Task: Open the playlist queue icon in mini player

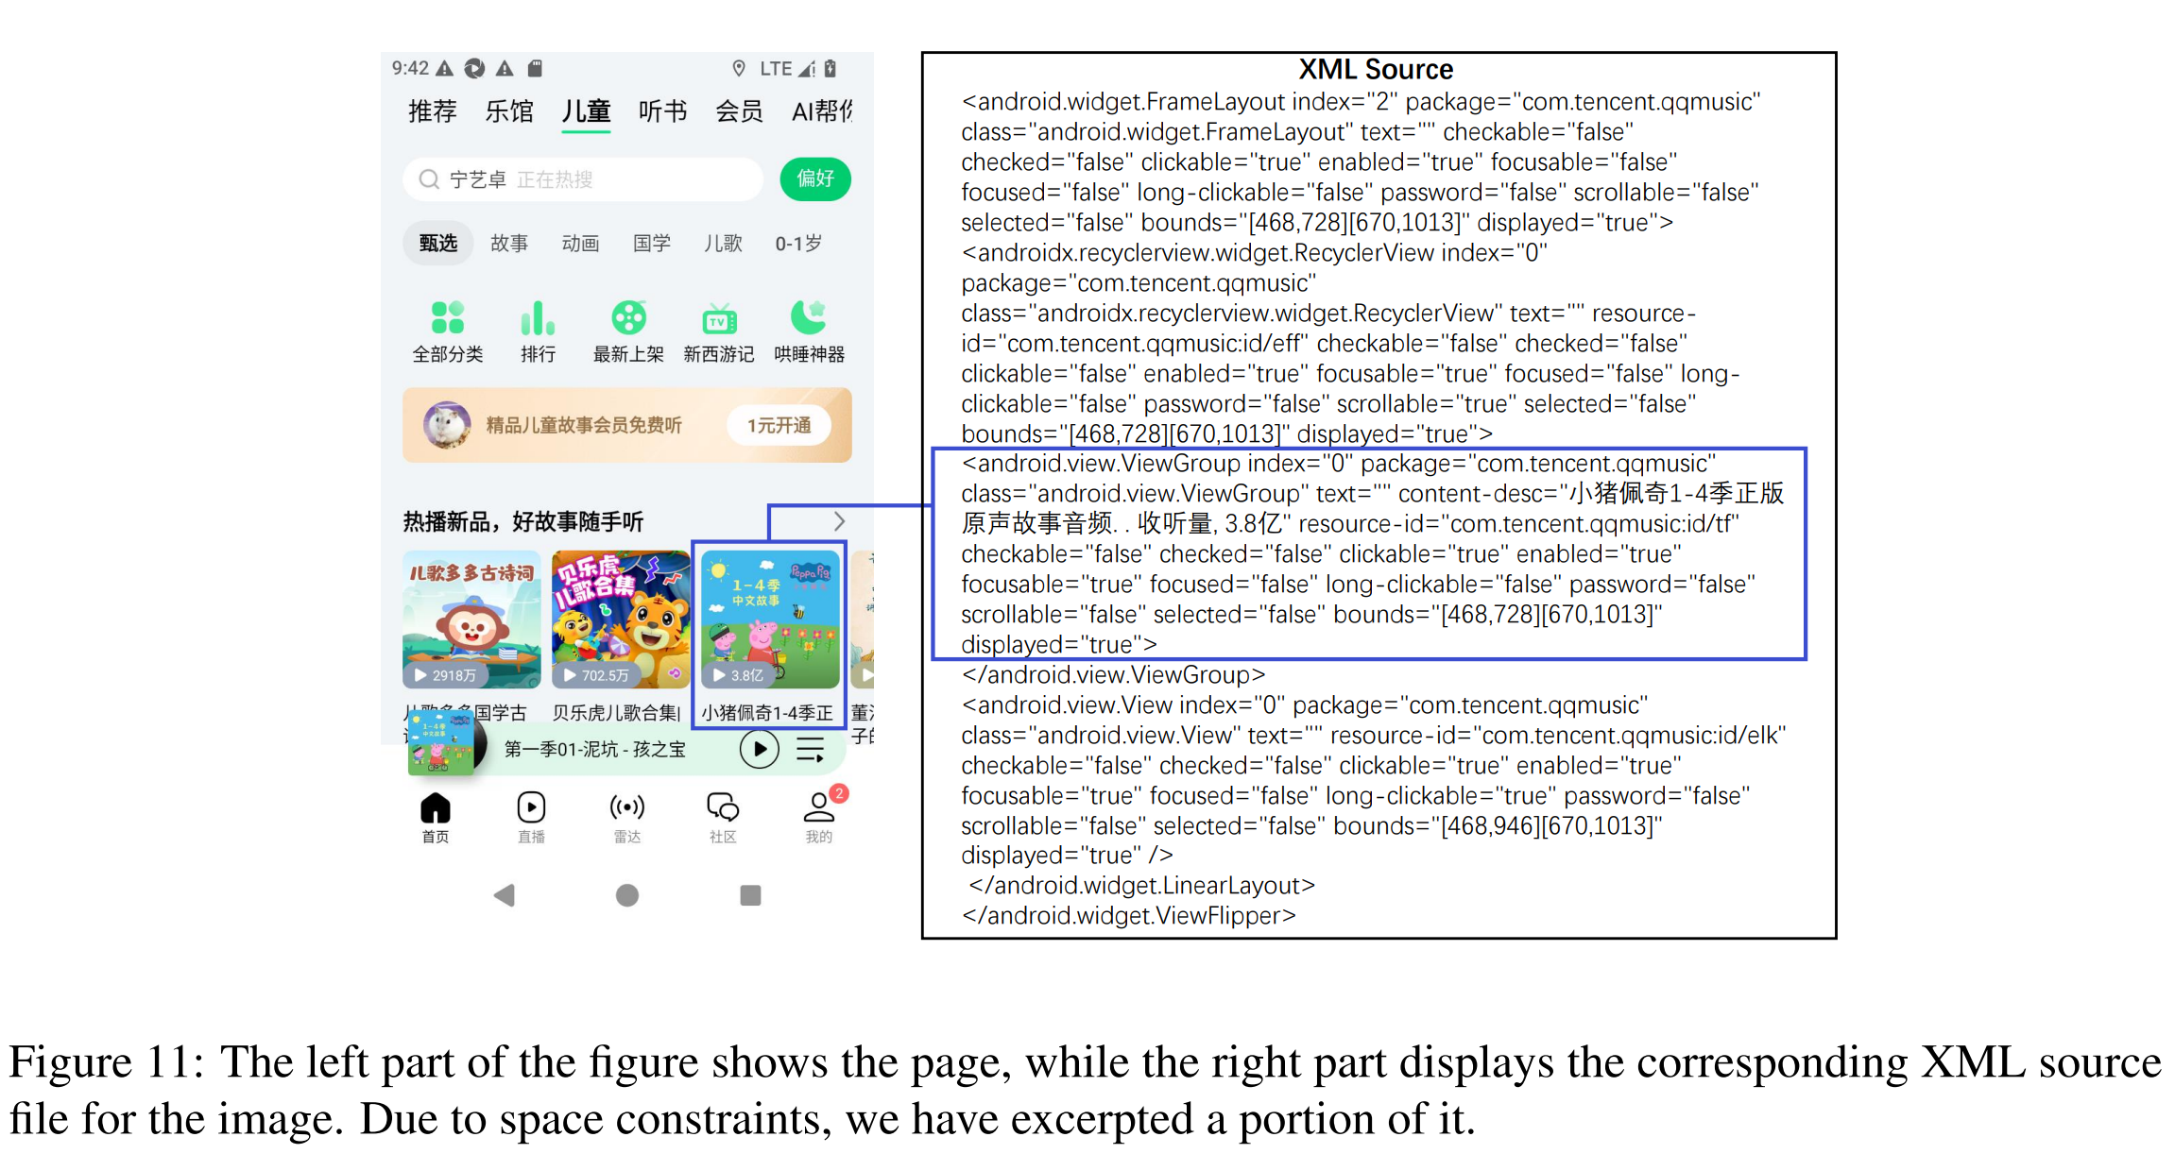Action: (811, 750)
